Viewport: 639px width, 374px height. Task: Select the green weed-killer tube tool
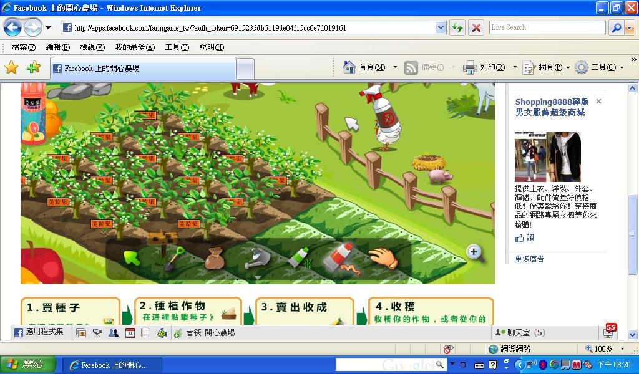[x=299, y=257]
